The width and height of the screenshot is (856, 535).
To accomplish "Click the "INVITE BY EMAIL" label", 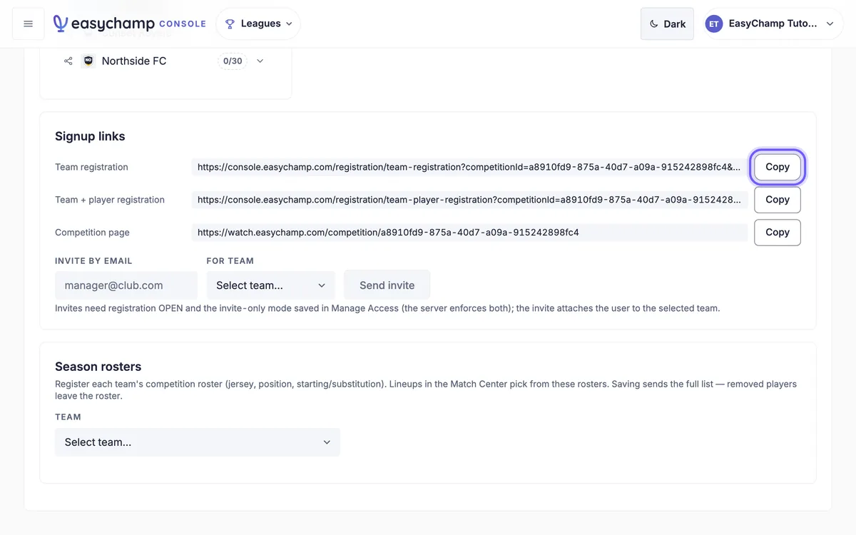I will [x=93, y=261].
